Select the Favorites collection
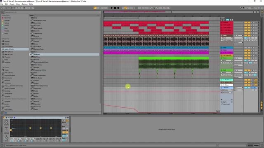264x148 pixels. click(7, 18)
